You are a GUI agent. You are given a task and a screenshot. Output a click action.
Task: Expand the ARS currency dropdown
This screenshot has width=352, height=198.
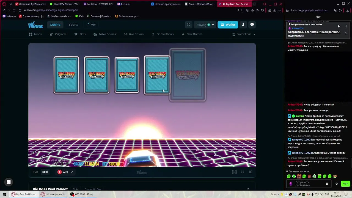click(65, 172)
